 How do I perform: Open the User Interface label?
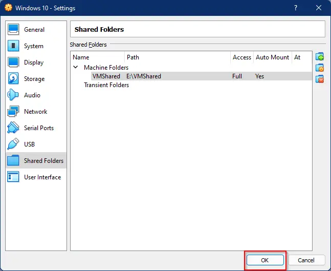pyautogui.click(x=42, y=177)
